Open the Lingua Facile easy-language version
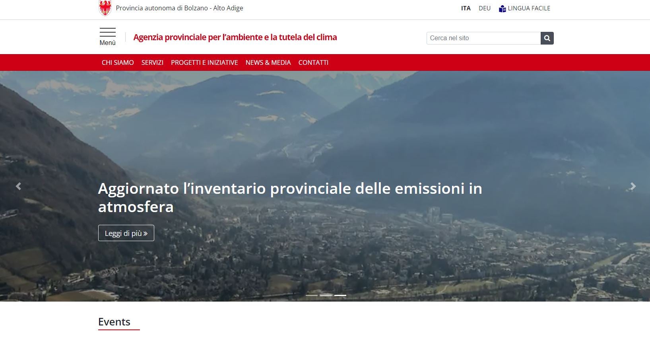The image size is (650, 337). pyautogui.click(x=524, y=8)
